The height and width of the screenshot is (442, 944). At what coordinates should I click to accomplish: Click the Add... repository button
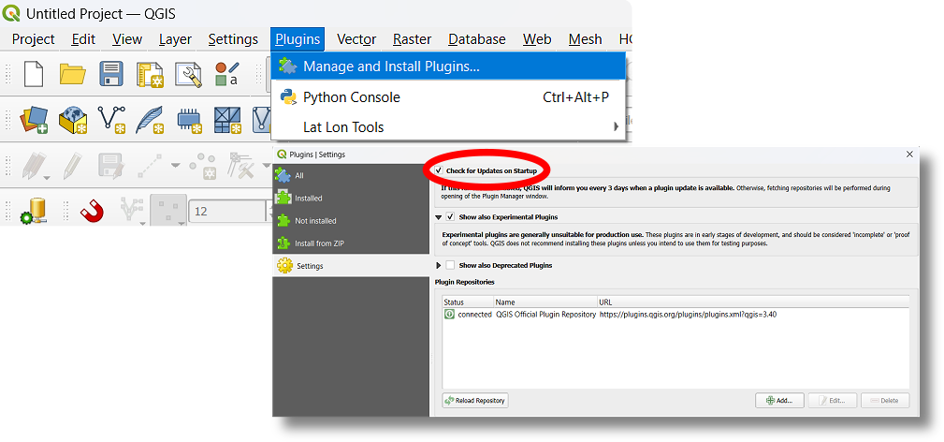(x=779, y=401)
